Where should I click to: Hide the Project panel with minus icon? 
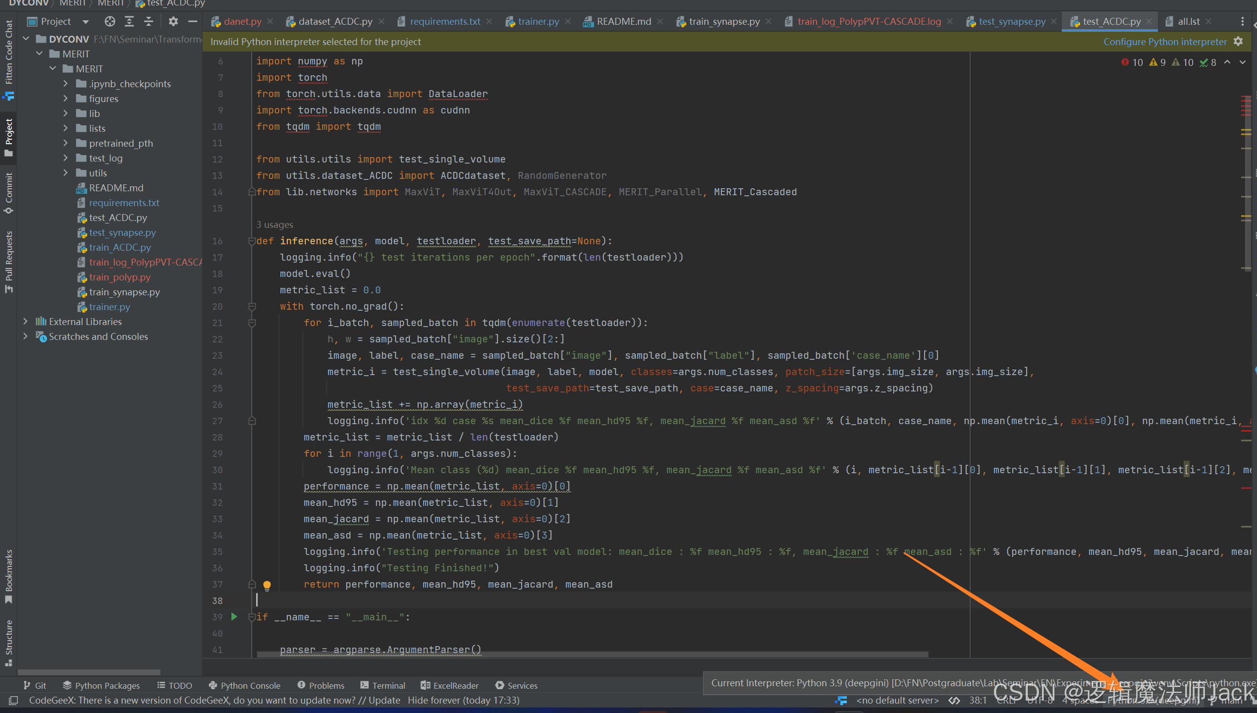coord(193,21)
